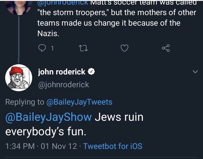203x159 pixels.
Task: Open the john roderick display name
Action: [x=62, y=72]
